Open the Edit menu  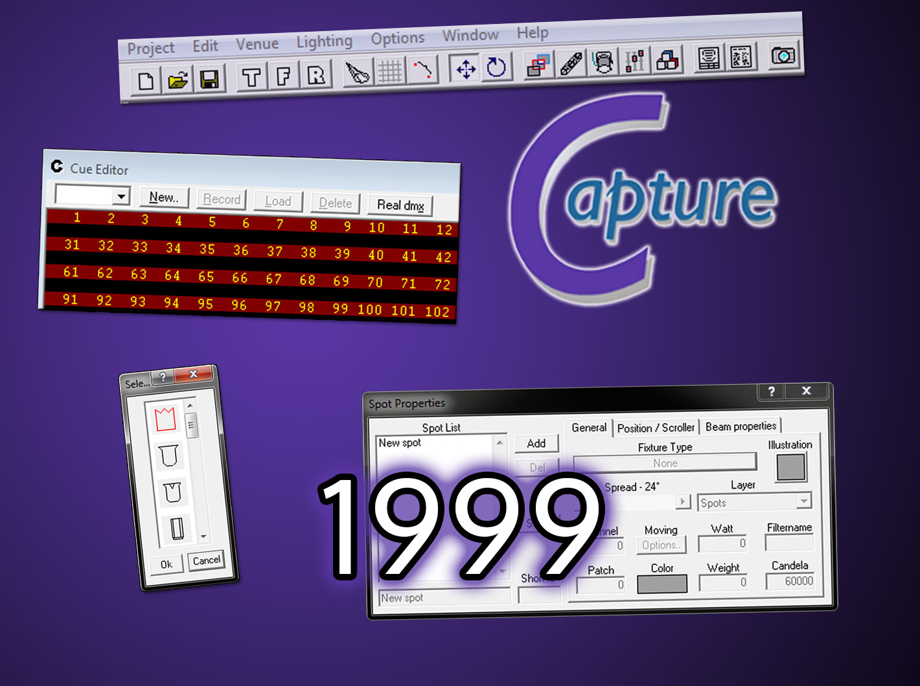click(205, 46)
